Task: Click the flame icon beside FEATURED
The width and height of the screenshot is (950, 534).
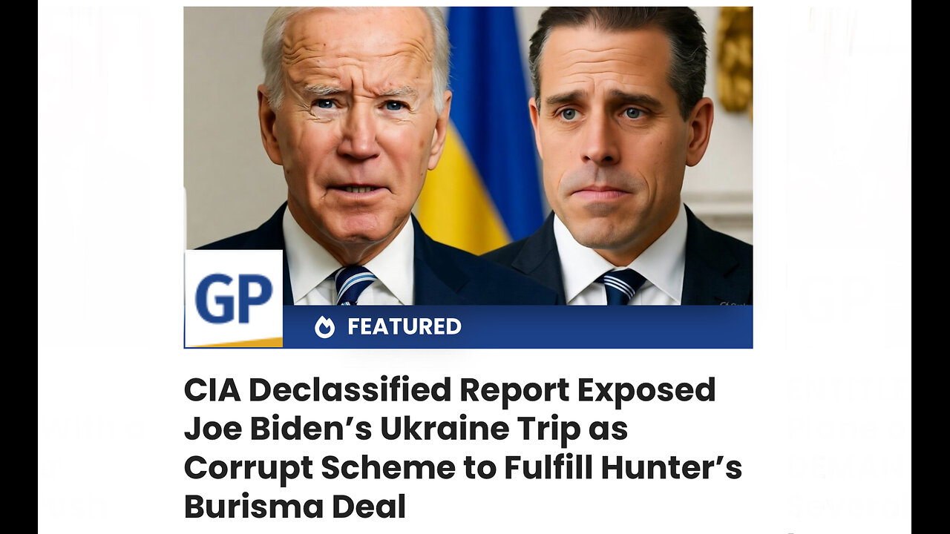Action: coord(324,327)
